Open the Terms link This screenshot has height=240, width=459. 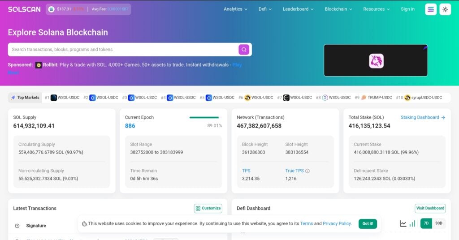coord(307,223)
